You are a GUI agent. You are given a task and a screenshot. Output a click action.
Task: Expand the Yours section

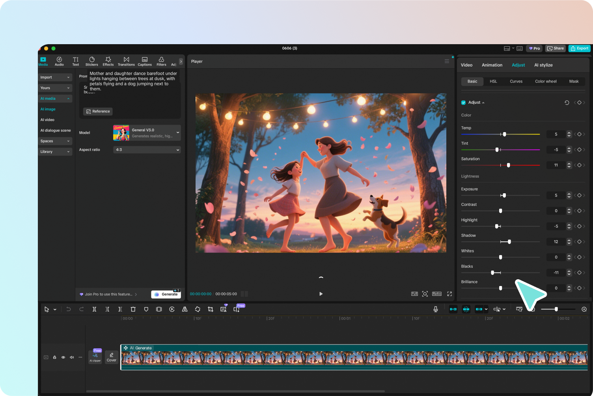pyautogui.click(x=55, y=88)
